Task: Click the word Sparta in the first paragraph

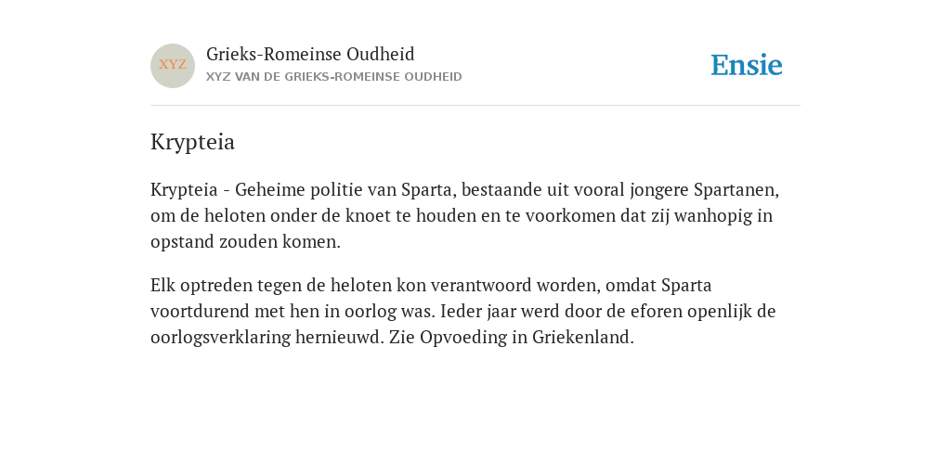Action: coord(427,191)
